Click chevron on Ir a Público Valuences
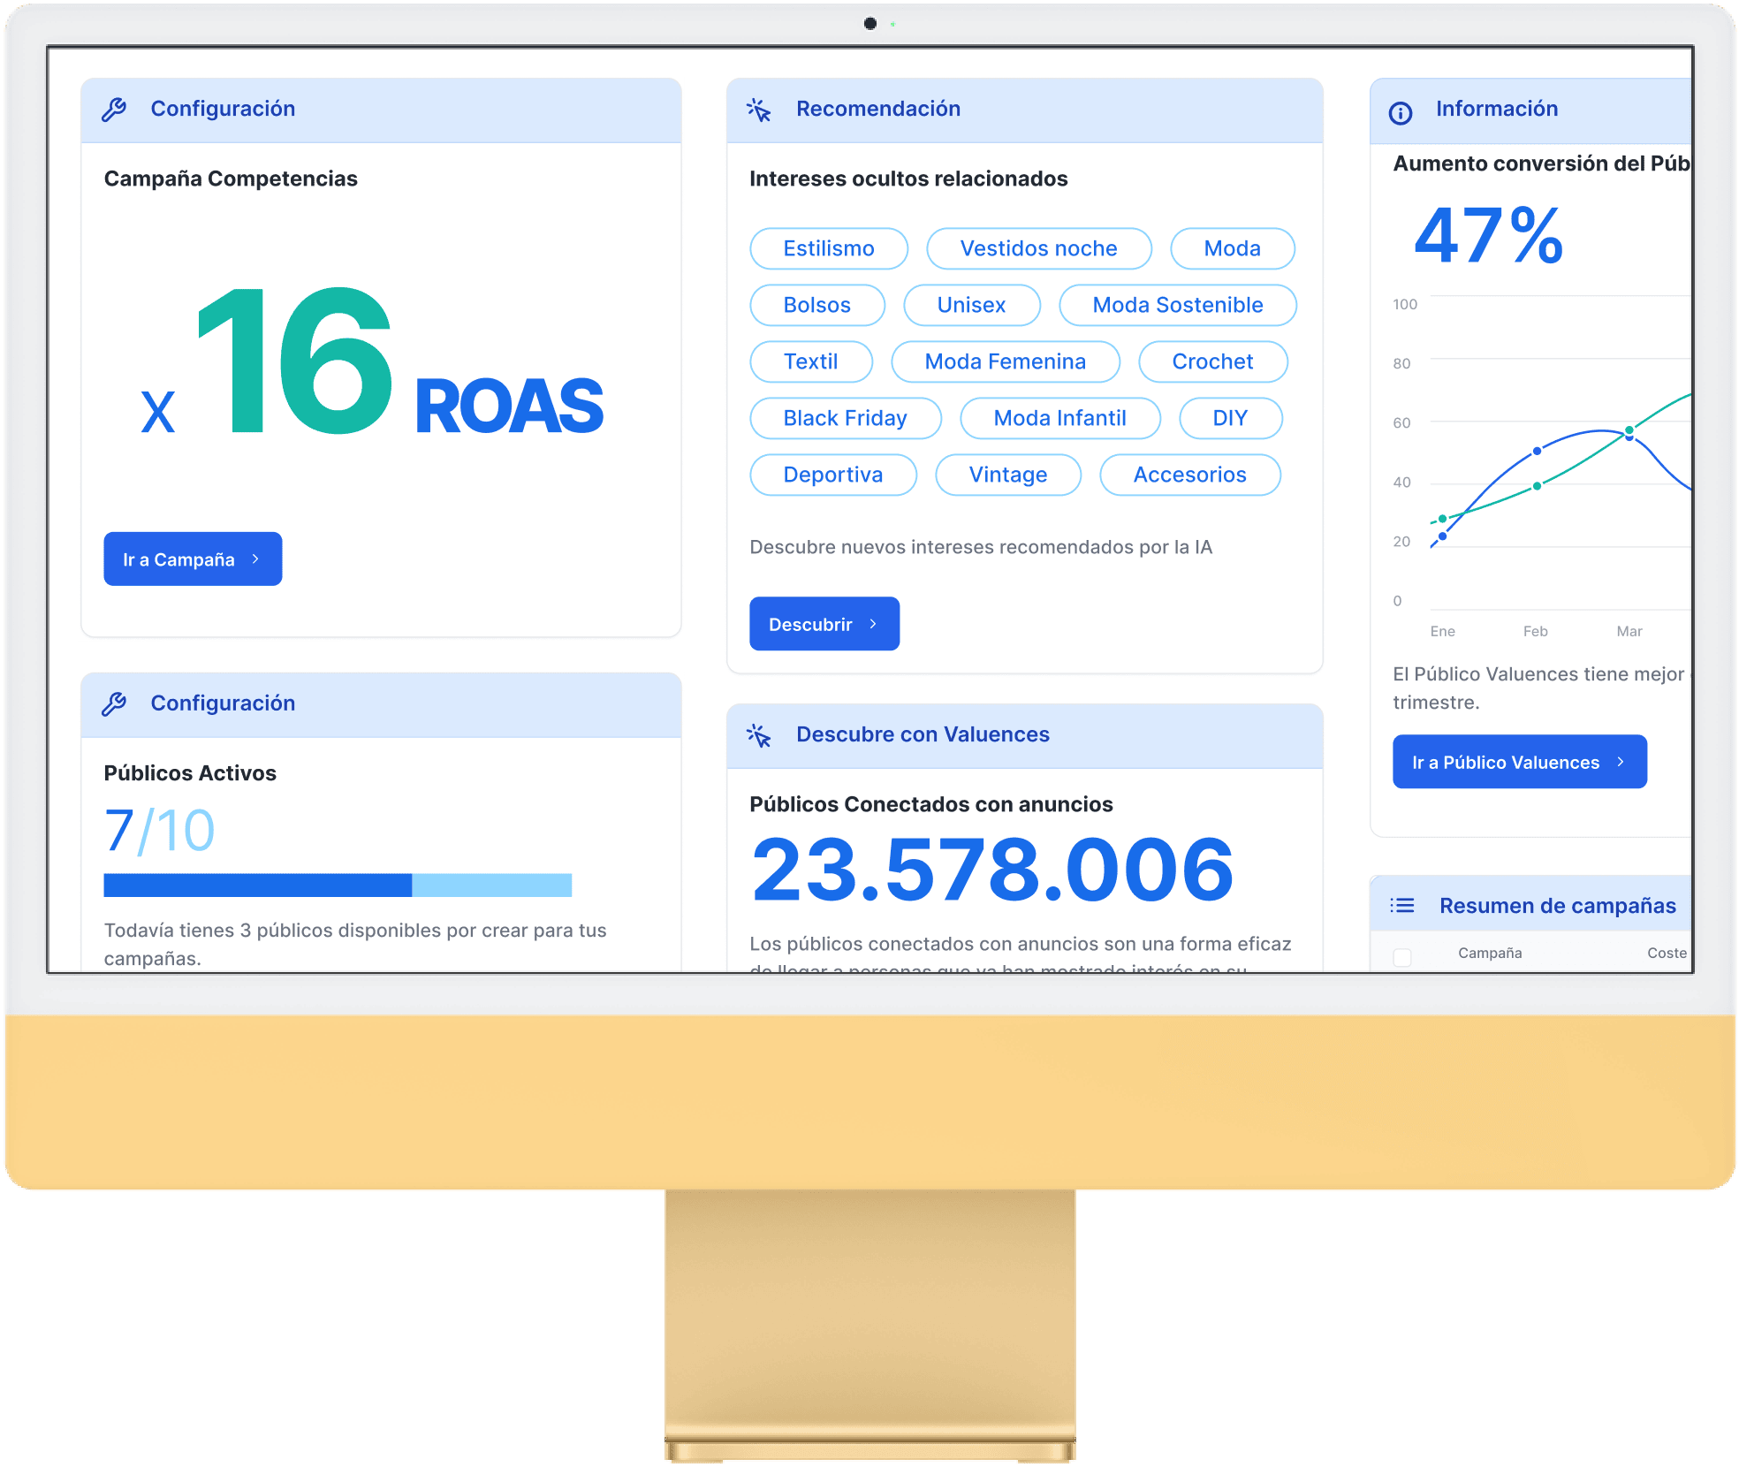This screenshot has width=1739, height=1467. click(x=1621, y=762)
